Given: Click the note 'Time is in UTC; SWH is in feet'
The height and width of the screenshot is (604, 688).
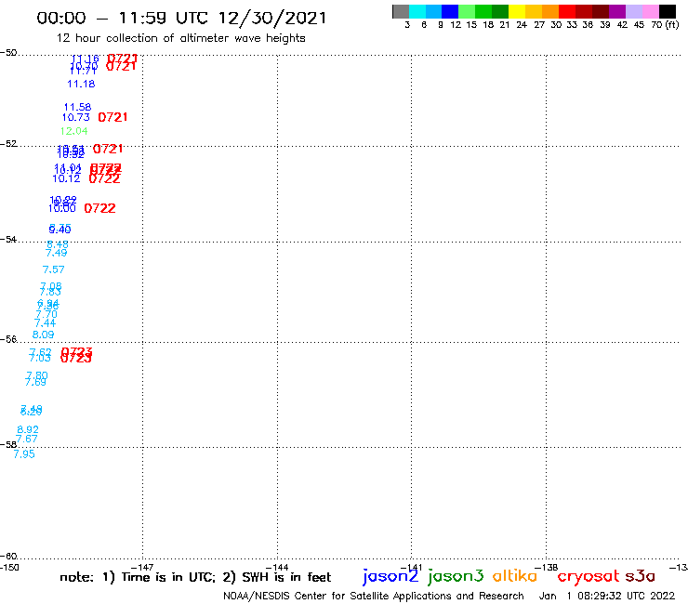Looking at the screenshot, I should click(x=195, y=577).
